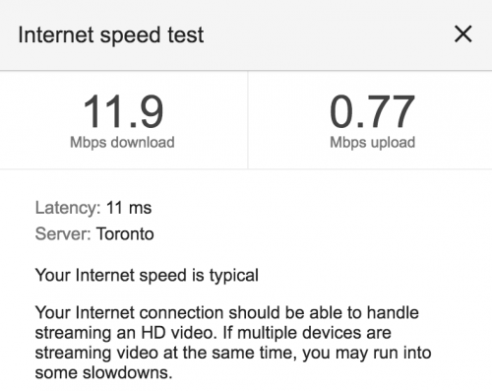Click the Latency label
The image size is (492, 391).
[x=68, y=208]
